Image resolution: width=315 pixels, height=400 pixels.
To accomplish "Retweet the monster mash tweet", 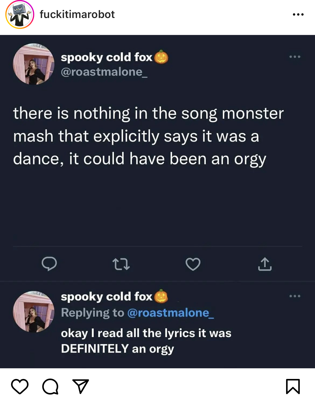I will point(121,264).
